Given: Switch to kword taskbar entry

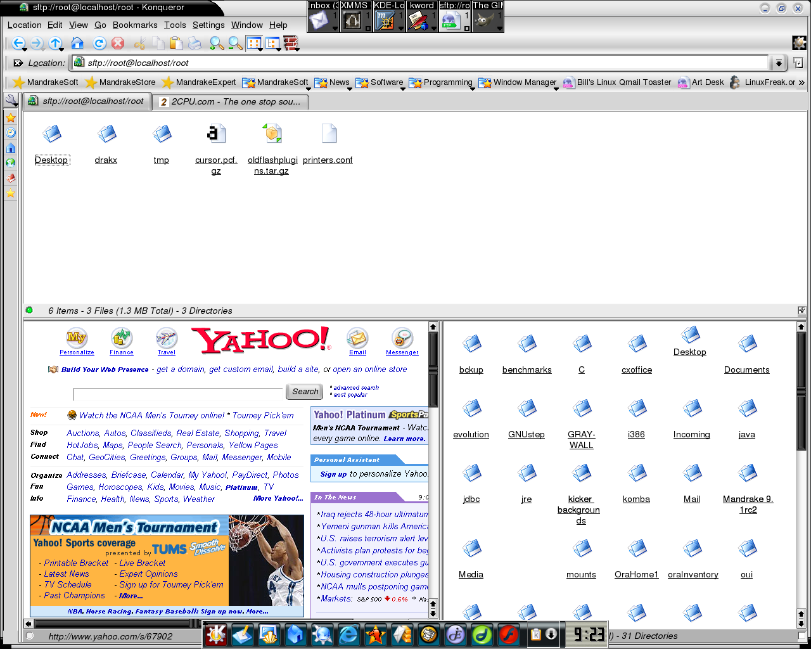Looking at the screenshot, I should click(422, 16).
